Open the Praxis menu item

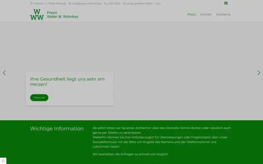click(x=192, y=14)
